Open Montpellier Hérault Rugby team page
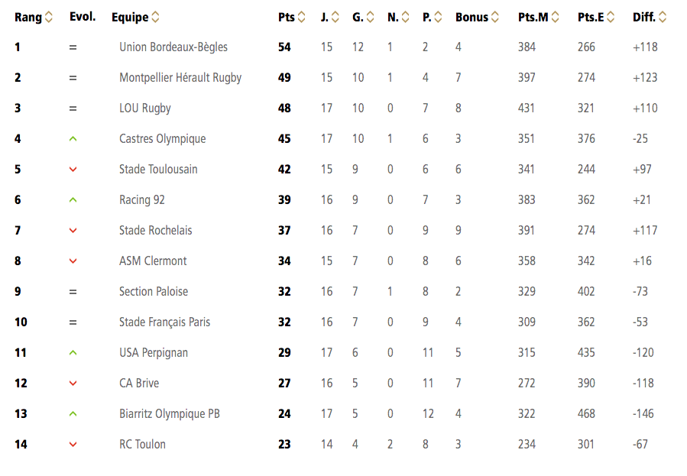This screenshot has height=476, width=687. tap(180, 77)
